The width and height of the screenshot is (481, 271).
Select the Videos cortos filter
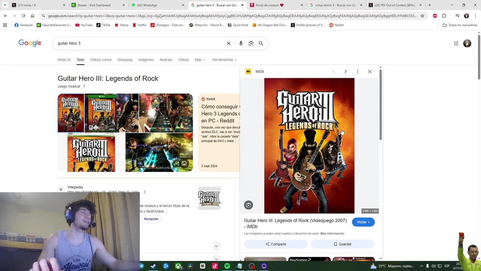coord(101,60)
